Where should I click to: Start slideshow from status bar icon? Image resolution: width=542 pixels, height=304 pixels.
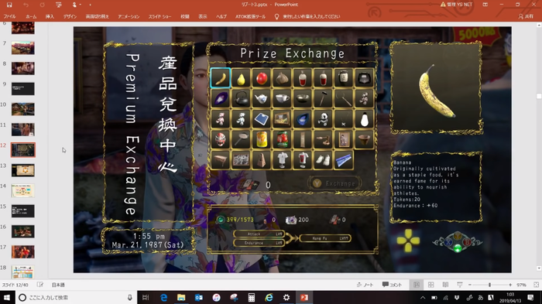point(460,285)
